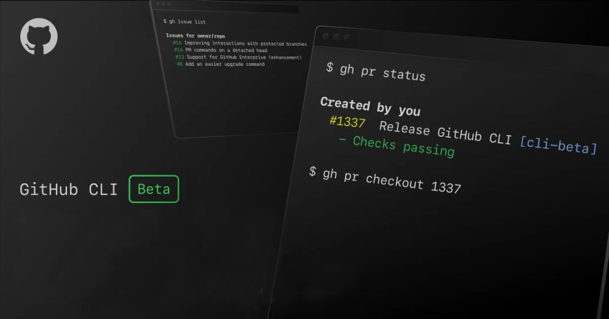The image size is (609, 319).
Task: Close the front 'gh pr status' terminal window
Action: pos(325,36)
